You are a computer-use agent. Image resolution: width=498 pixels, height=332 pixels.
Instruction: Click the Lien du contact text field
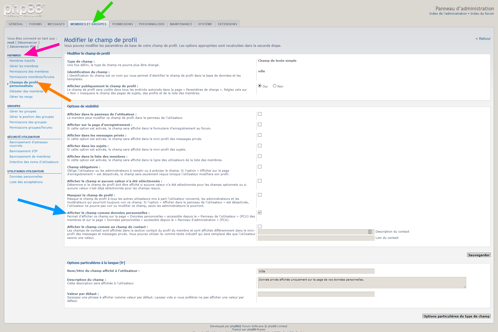tap(316, 238)
